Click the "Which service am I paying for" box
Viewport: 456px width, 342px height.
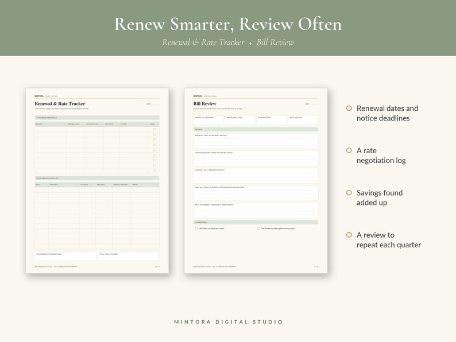pyautogui.click(x=256, y=158)
